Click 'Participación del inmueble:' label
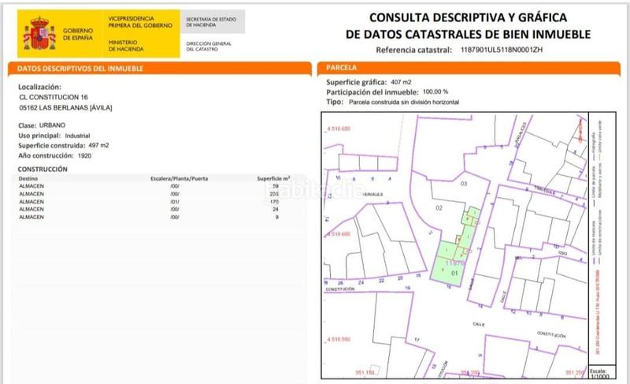 pos(372,92)
